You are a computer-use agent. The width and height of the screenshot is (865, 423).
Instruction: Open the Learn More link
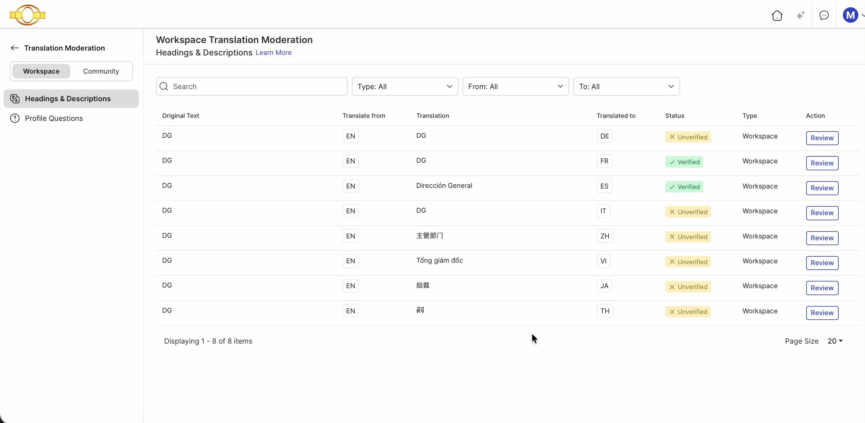click(273, 53)
